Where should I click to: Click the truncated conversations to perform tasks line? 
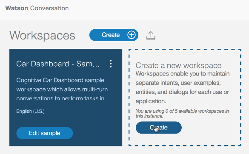click(60, 98)
